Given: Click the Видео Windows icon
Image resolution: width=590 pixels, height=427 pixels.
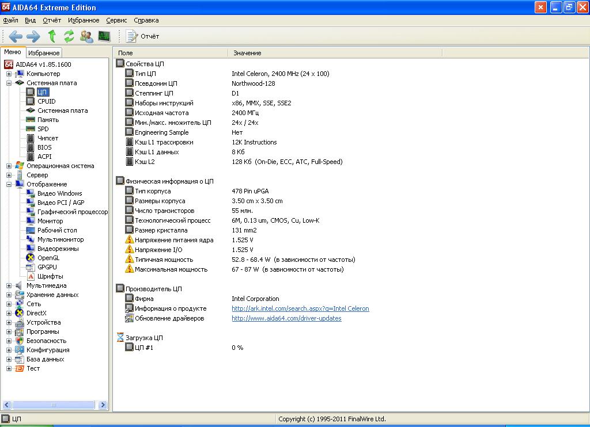Looking at the screenshot, I should (31, 193).
